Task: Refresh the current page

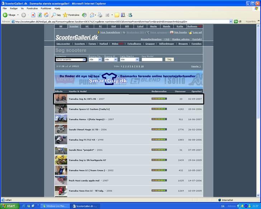Action: click(x=39, y=15)
